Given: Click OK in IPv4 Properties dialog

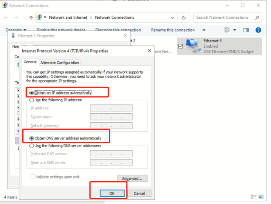Looking at the screenshot, I should click(112, 193).
